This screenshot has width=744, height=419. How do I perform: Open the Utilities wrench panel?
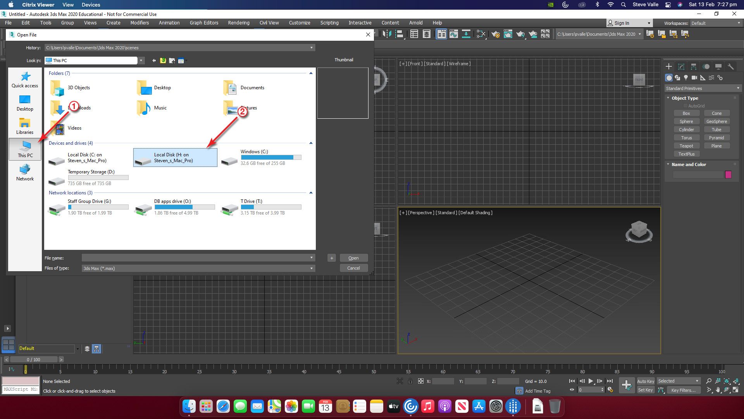click(730, 67)
